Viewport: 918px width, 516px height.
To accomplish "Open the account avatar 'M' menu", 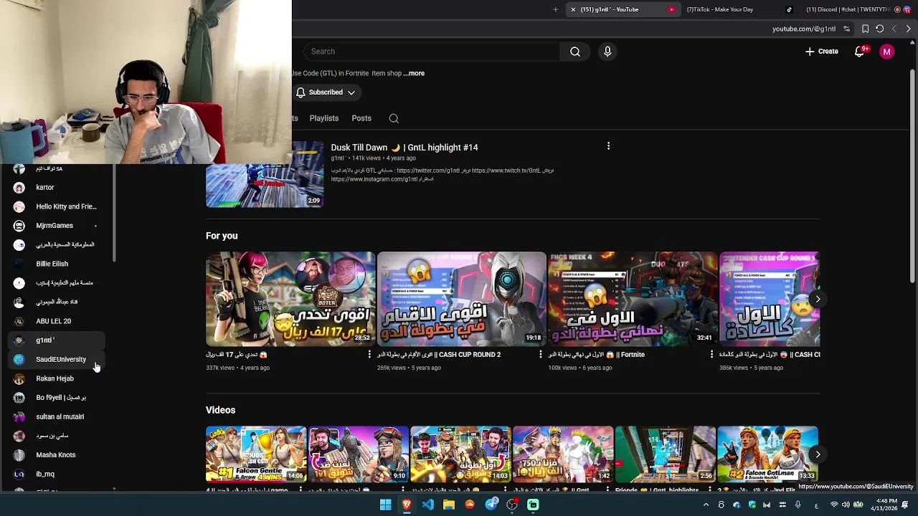I will [887, 52].
